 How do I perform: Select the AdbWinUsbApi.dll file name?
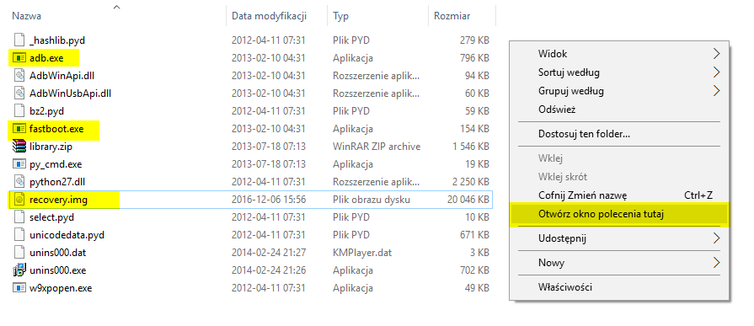pos(70,94)
